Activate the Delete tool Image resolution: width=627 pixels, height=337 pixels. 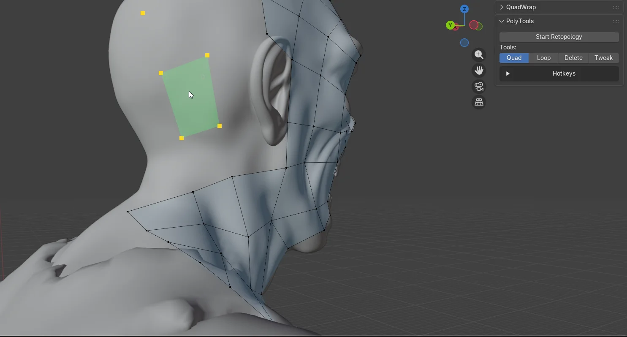tap(573, 58)
